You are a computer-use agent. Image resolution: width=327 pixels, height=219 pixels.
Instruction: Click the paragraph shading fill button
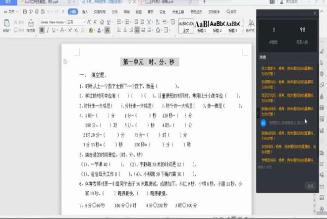pyautogui.click(x=158, y=30)
